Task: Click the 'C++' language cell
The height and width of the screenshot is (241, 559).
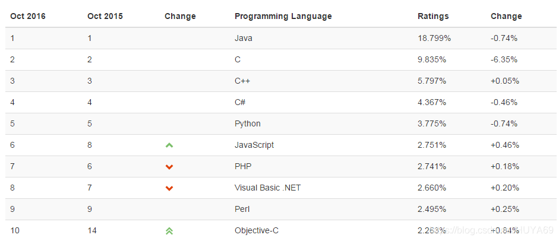Action: click(242, 81)
